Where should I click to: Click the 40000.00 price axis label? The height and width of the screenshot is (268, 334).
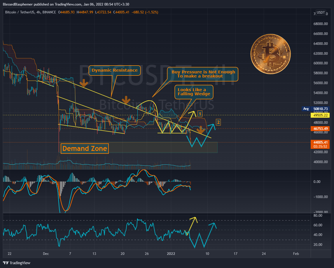pyautogui.click(x=320, y=162)
